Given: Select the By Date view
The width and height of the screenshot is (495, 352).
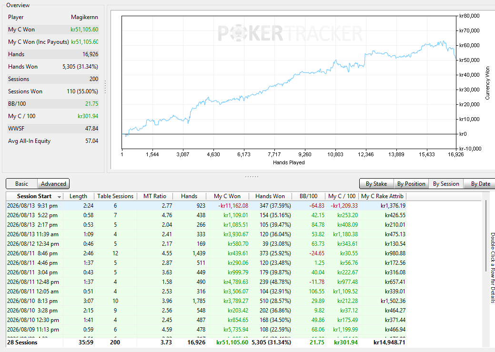Looking at the screenshot, I should [x=481, y=184].
